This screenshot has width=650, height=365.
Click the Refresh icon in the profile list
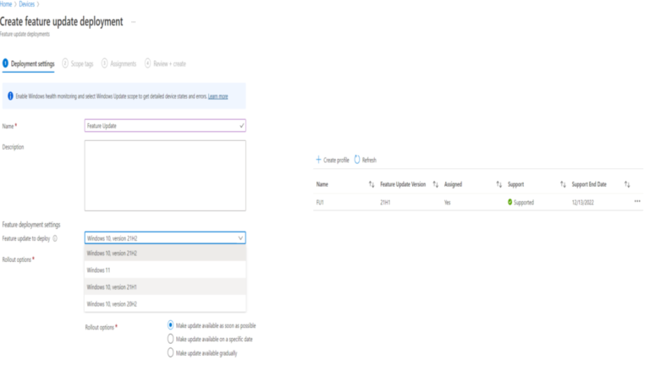point(357,160)
